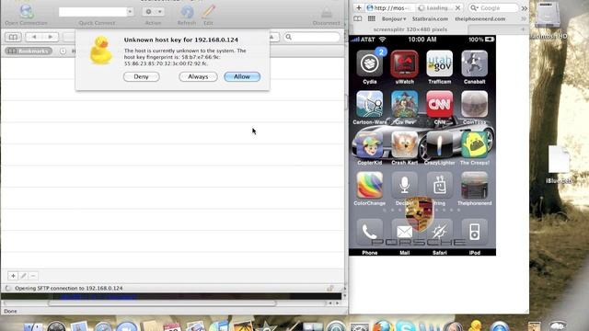
Task: Click the Phone dock icon on iPhone
Action: 370,232
